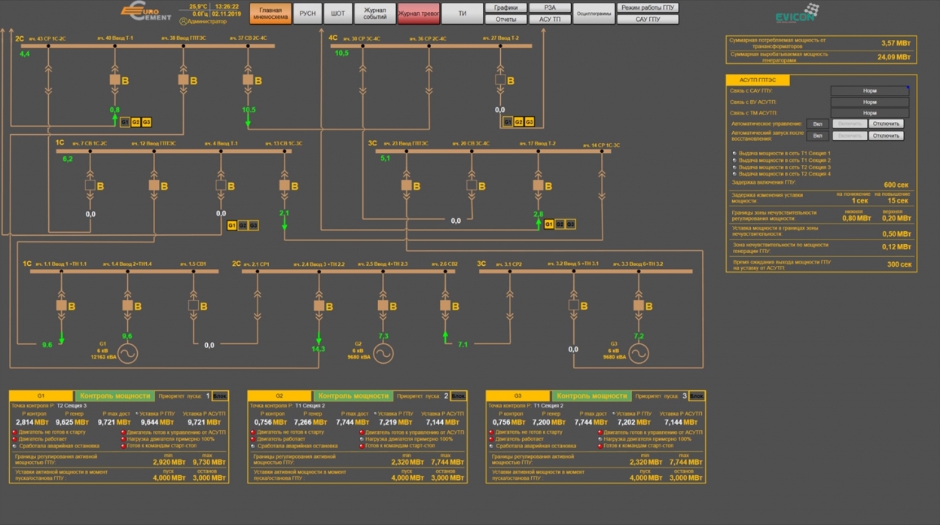Click the breaker of cell 1.1 Ввод 1
The image size is (940, 525).
tap(62, 305)
